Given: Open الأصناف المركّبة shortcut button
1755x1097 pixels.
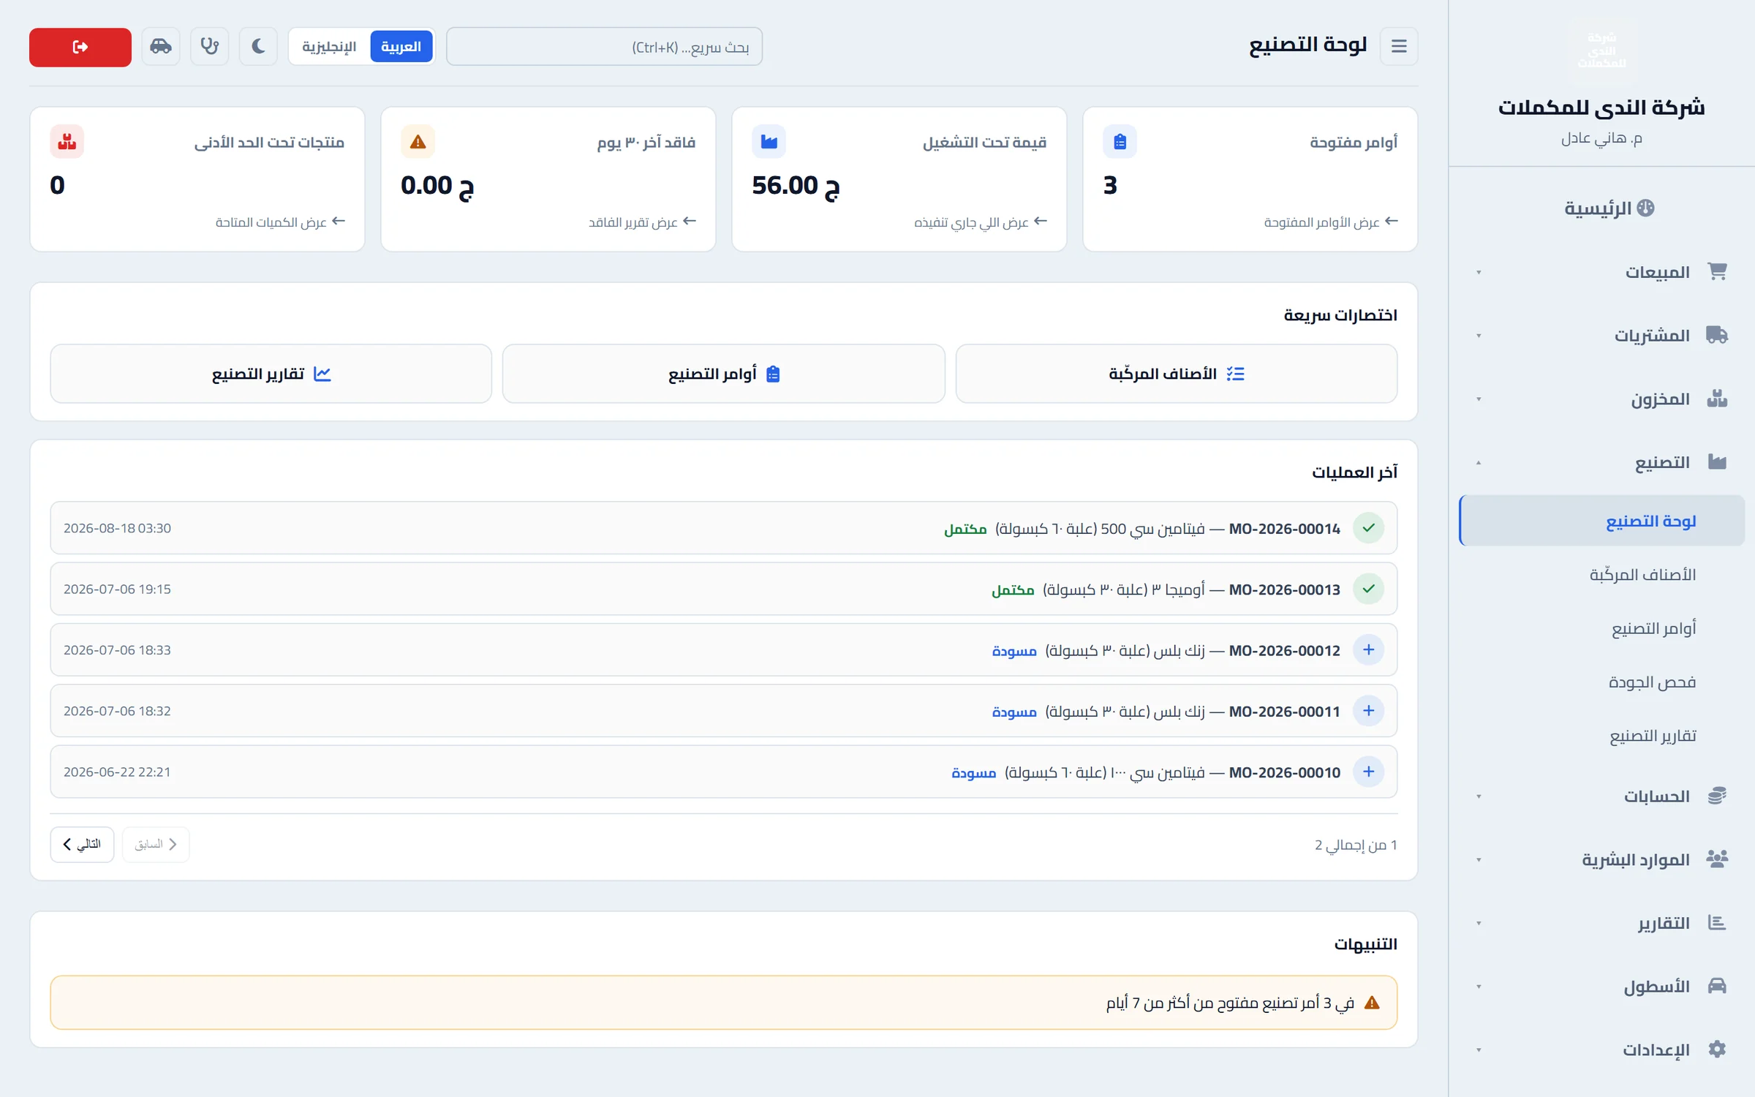Looking at the screenshot, I should [x=1176, y=374].
